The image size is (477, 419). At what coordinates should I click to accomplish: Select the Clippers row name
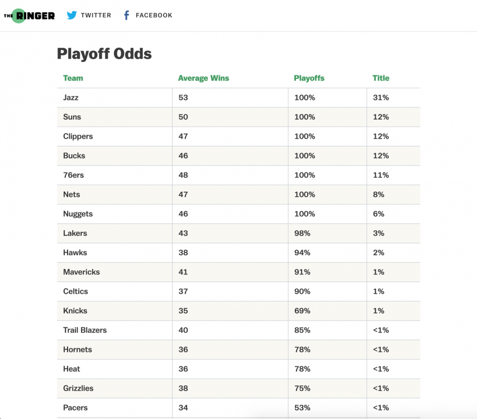(78, 136)
